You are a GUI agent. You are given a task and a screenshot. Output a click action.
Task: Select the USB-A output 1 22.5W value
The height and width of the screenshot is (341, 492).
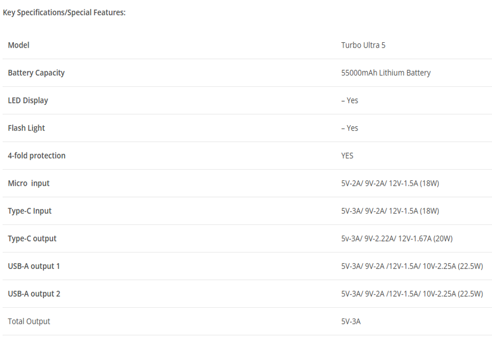[412, 267]
